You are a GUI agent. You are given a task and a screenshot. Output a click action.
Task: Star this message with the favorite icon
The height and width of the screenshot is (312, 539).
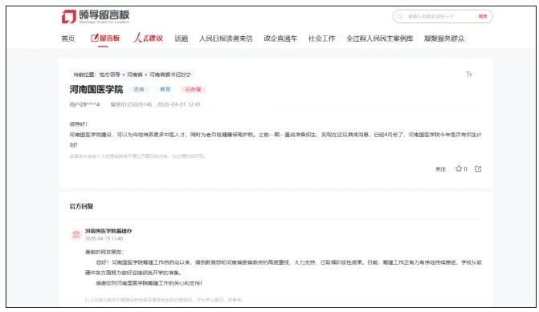459,168
